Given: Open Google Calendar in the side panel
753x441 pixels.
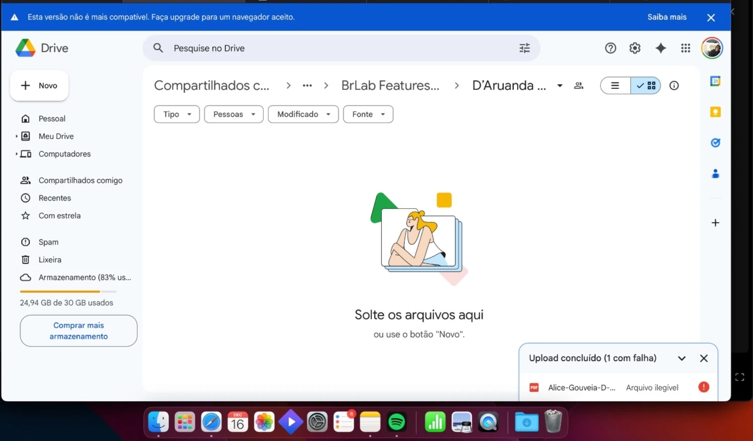Looking at the screenshot, I should [x=715, y=81].
